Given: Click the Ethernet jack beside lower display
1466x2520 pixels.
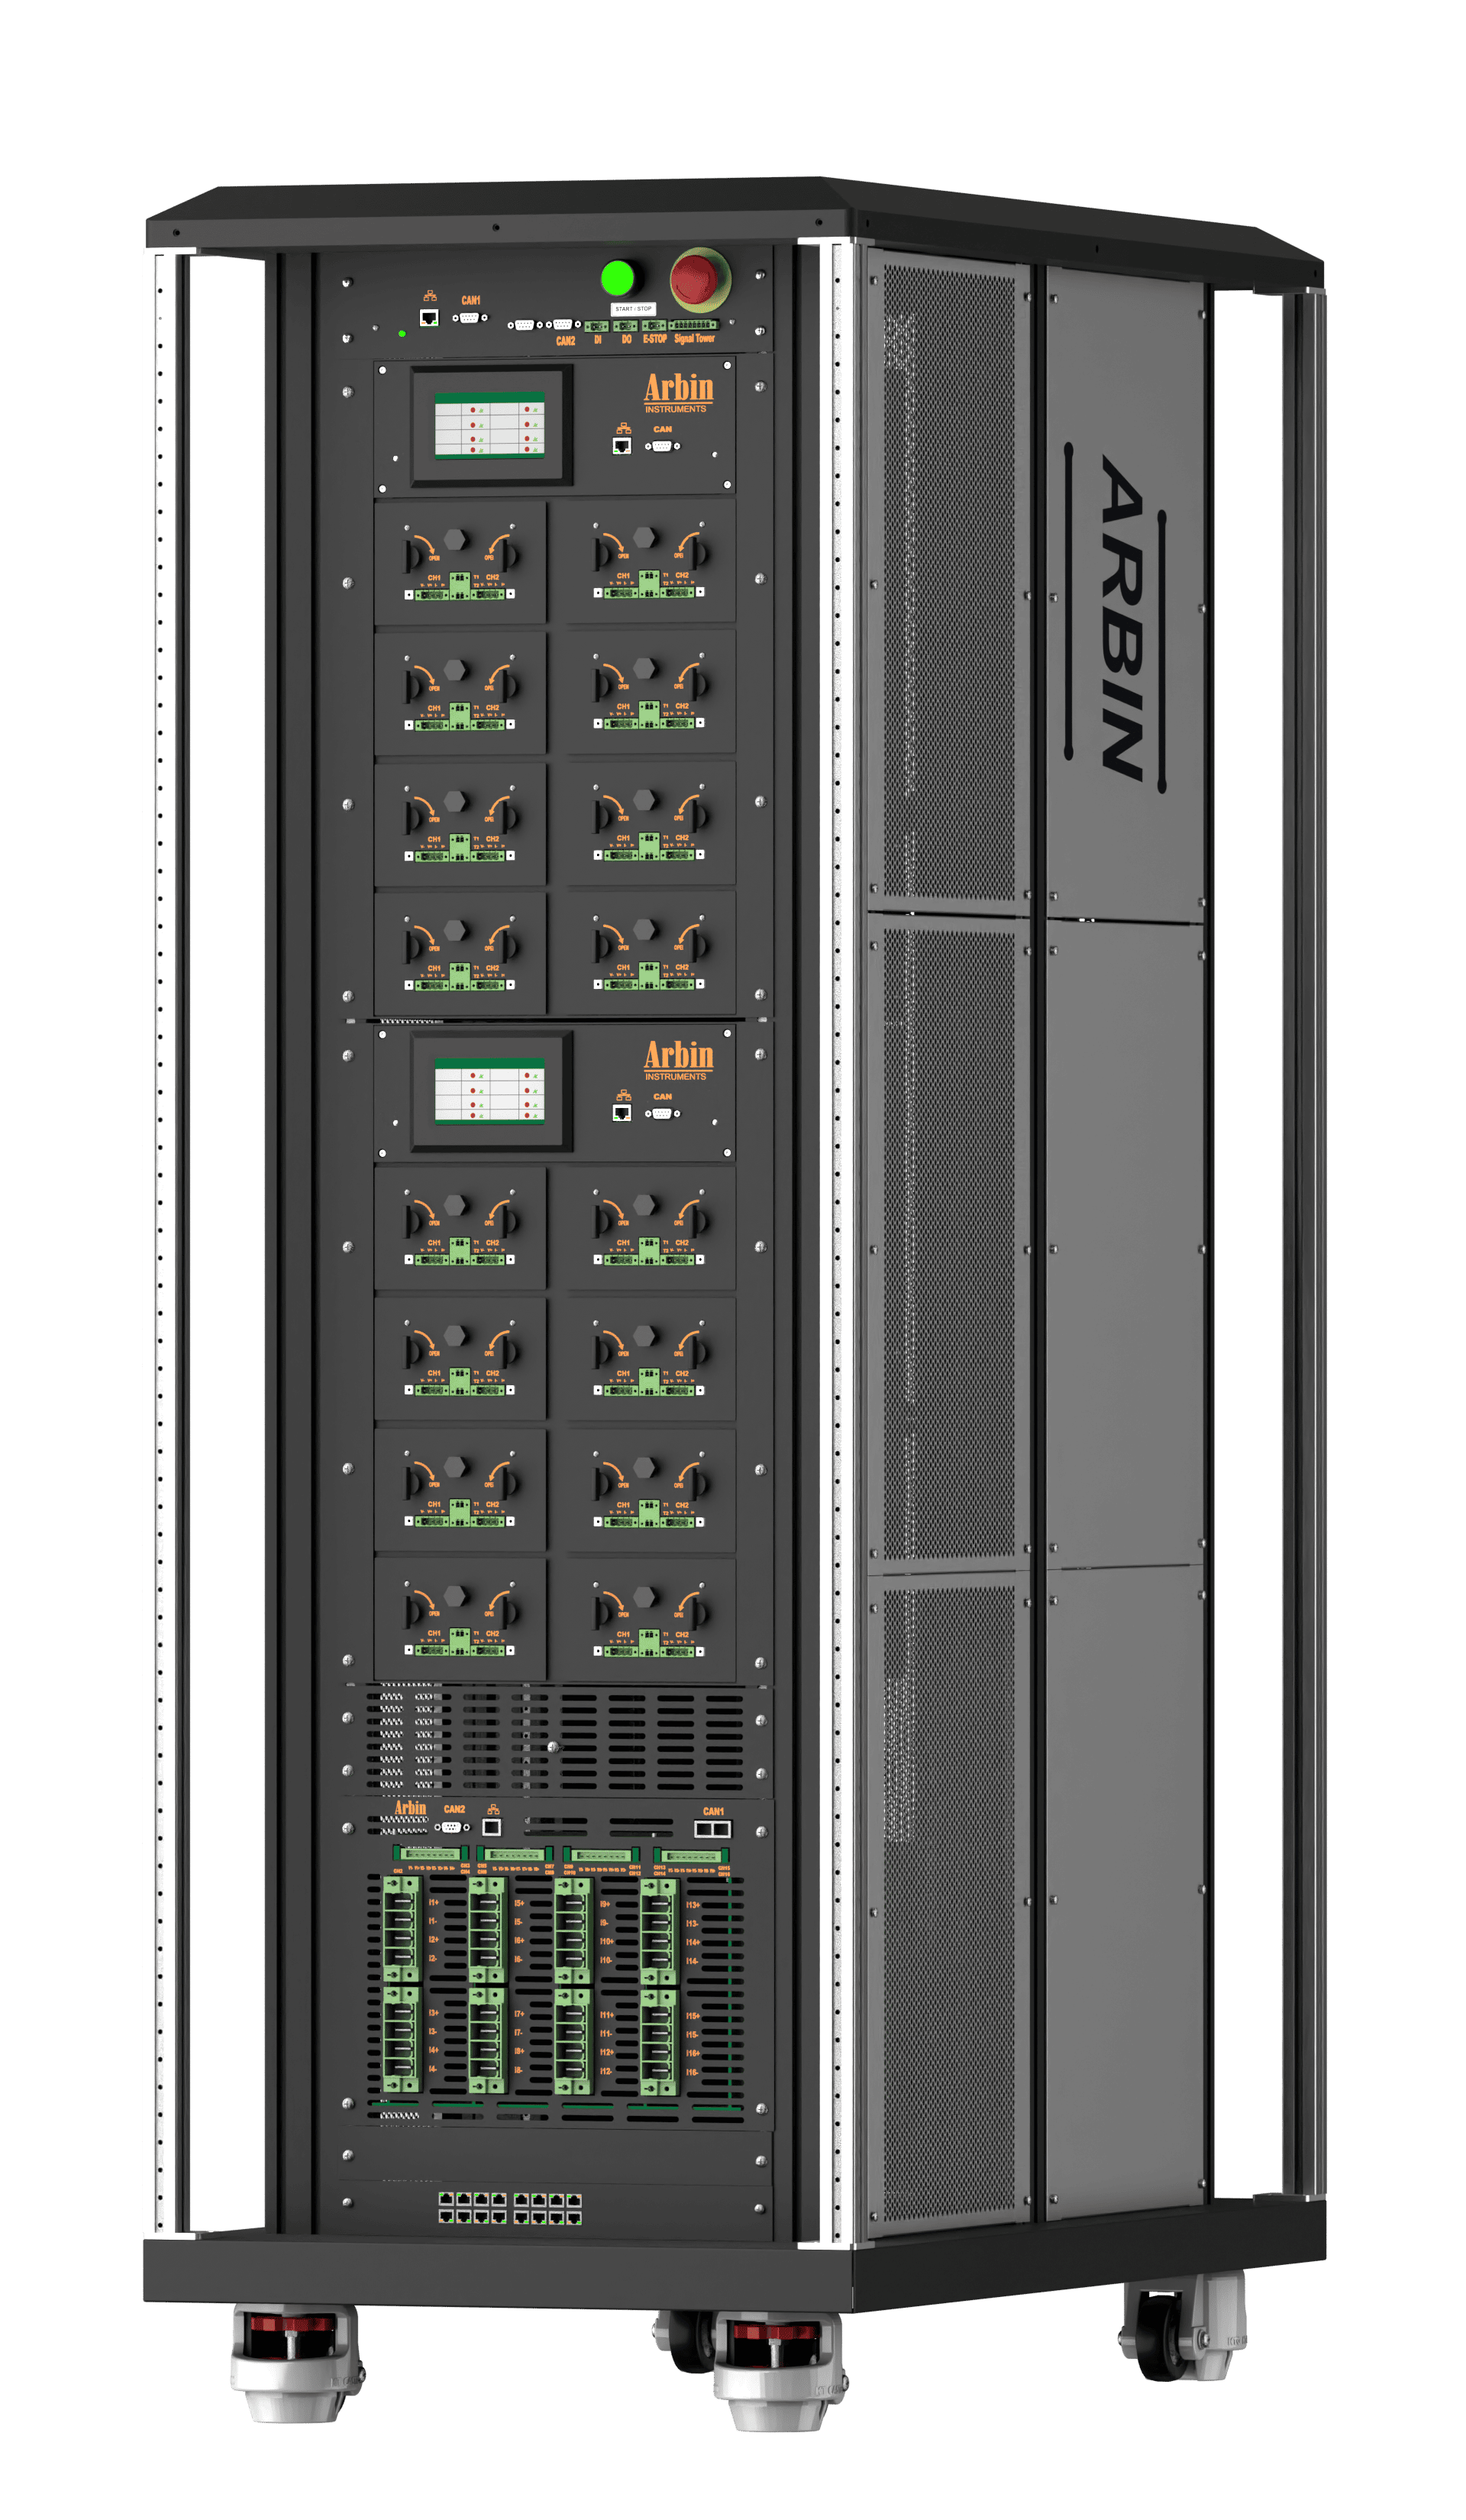Looking at the screenshot, I should click(x=621, y=1113).
